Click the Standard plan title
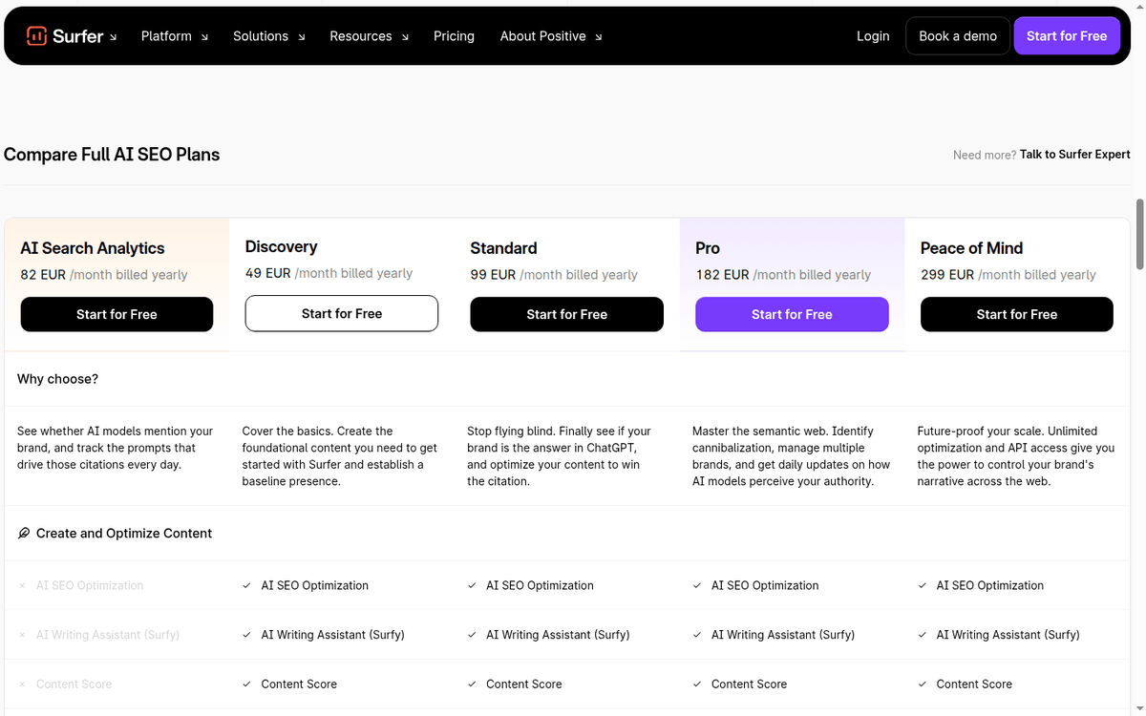Viewport: 1146px width, 716px height. (503, 248)
